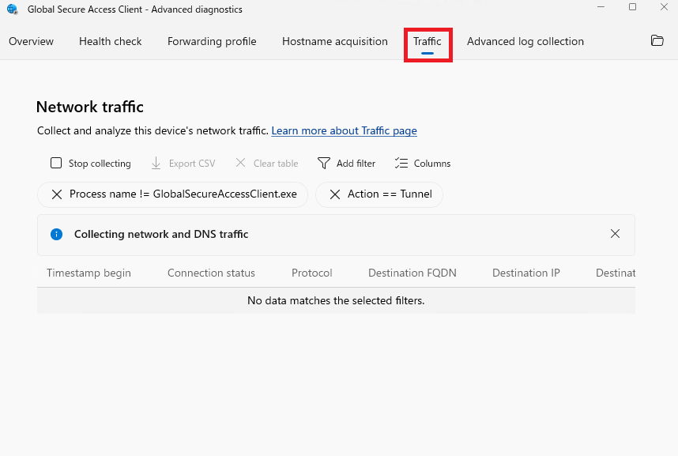
Task: Open the Health check tab
Action: (111, 42)
